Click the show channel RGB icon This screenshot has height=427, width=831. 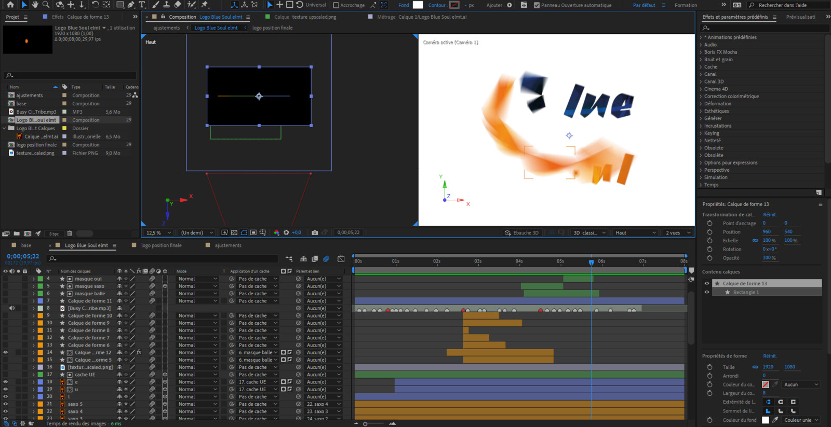(276, 232)
